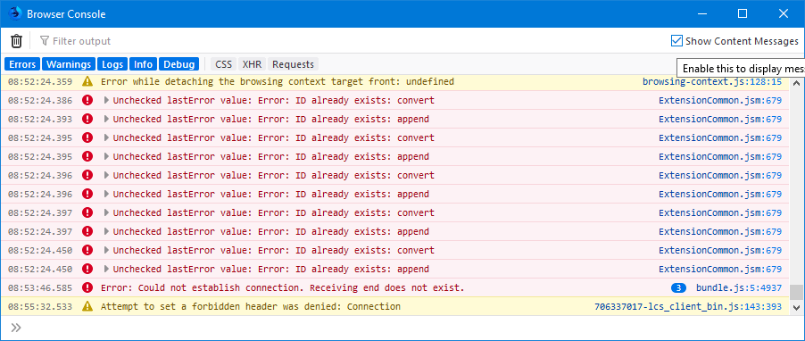The width and height of the screenshot is (805, 341).
Task: Select the 'Could not establish connection' error message
Action: pos(283,287)
